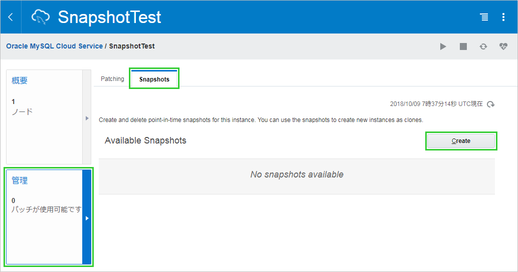Click the 'パッチが使用可能です' text
Image resolution: width=518 pixels, height=272 pixels.
(x=46, y=209)
